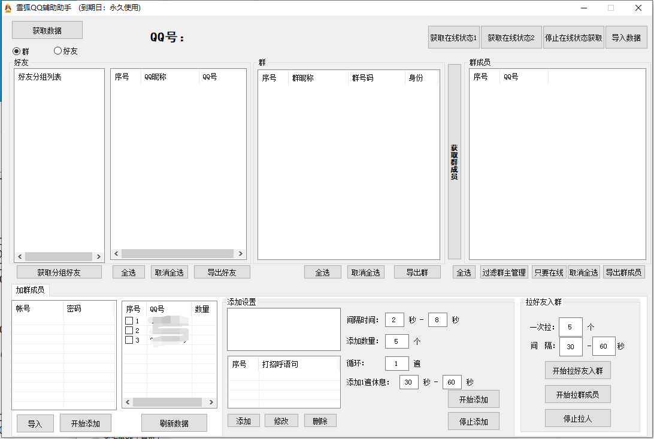The height and width of the screenshot is (439, 654).
Task: Click the 删除 button
Action: tap(320, 420)
